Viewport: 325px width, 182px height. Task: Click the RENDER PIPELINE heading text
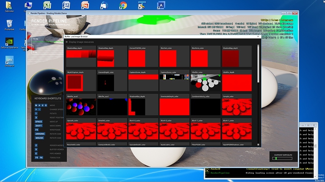click(x=49, y=21)
